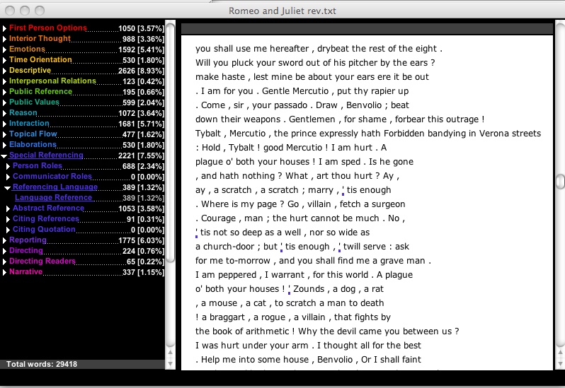The image size is (565, 388).
Task: Collapse the Referencing Language subcategory
Action: [8, 188]
